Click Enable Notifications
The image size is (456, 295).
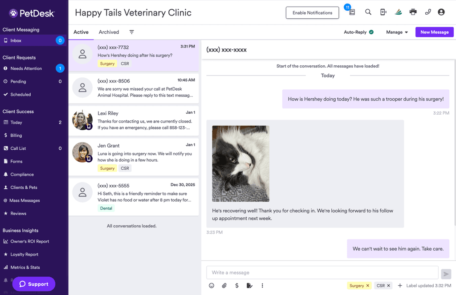(x=312, y=12)
